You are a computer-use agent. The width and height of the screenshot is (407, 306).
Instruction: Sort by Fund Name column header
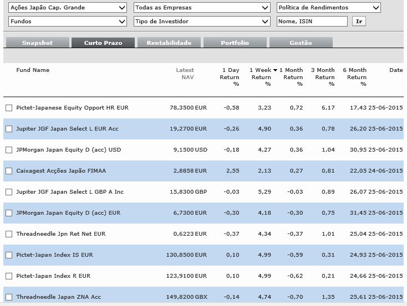point(33,70)
